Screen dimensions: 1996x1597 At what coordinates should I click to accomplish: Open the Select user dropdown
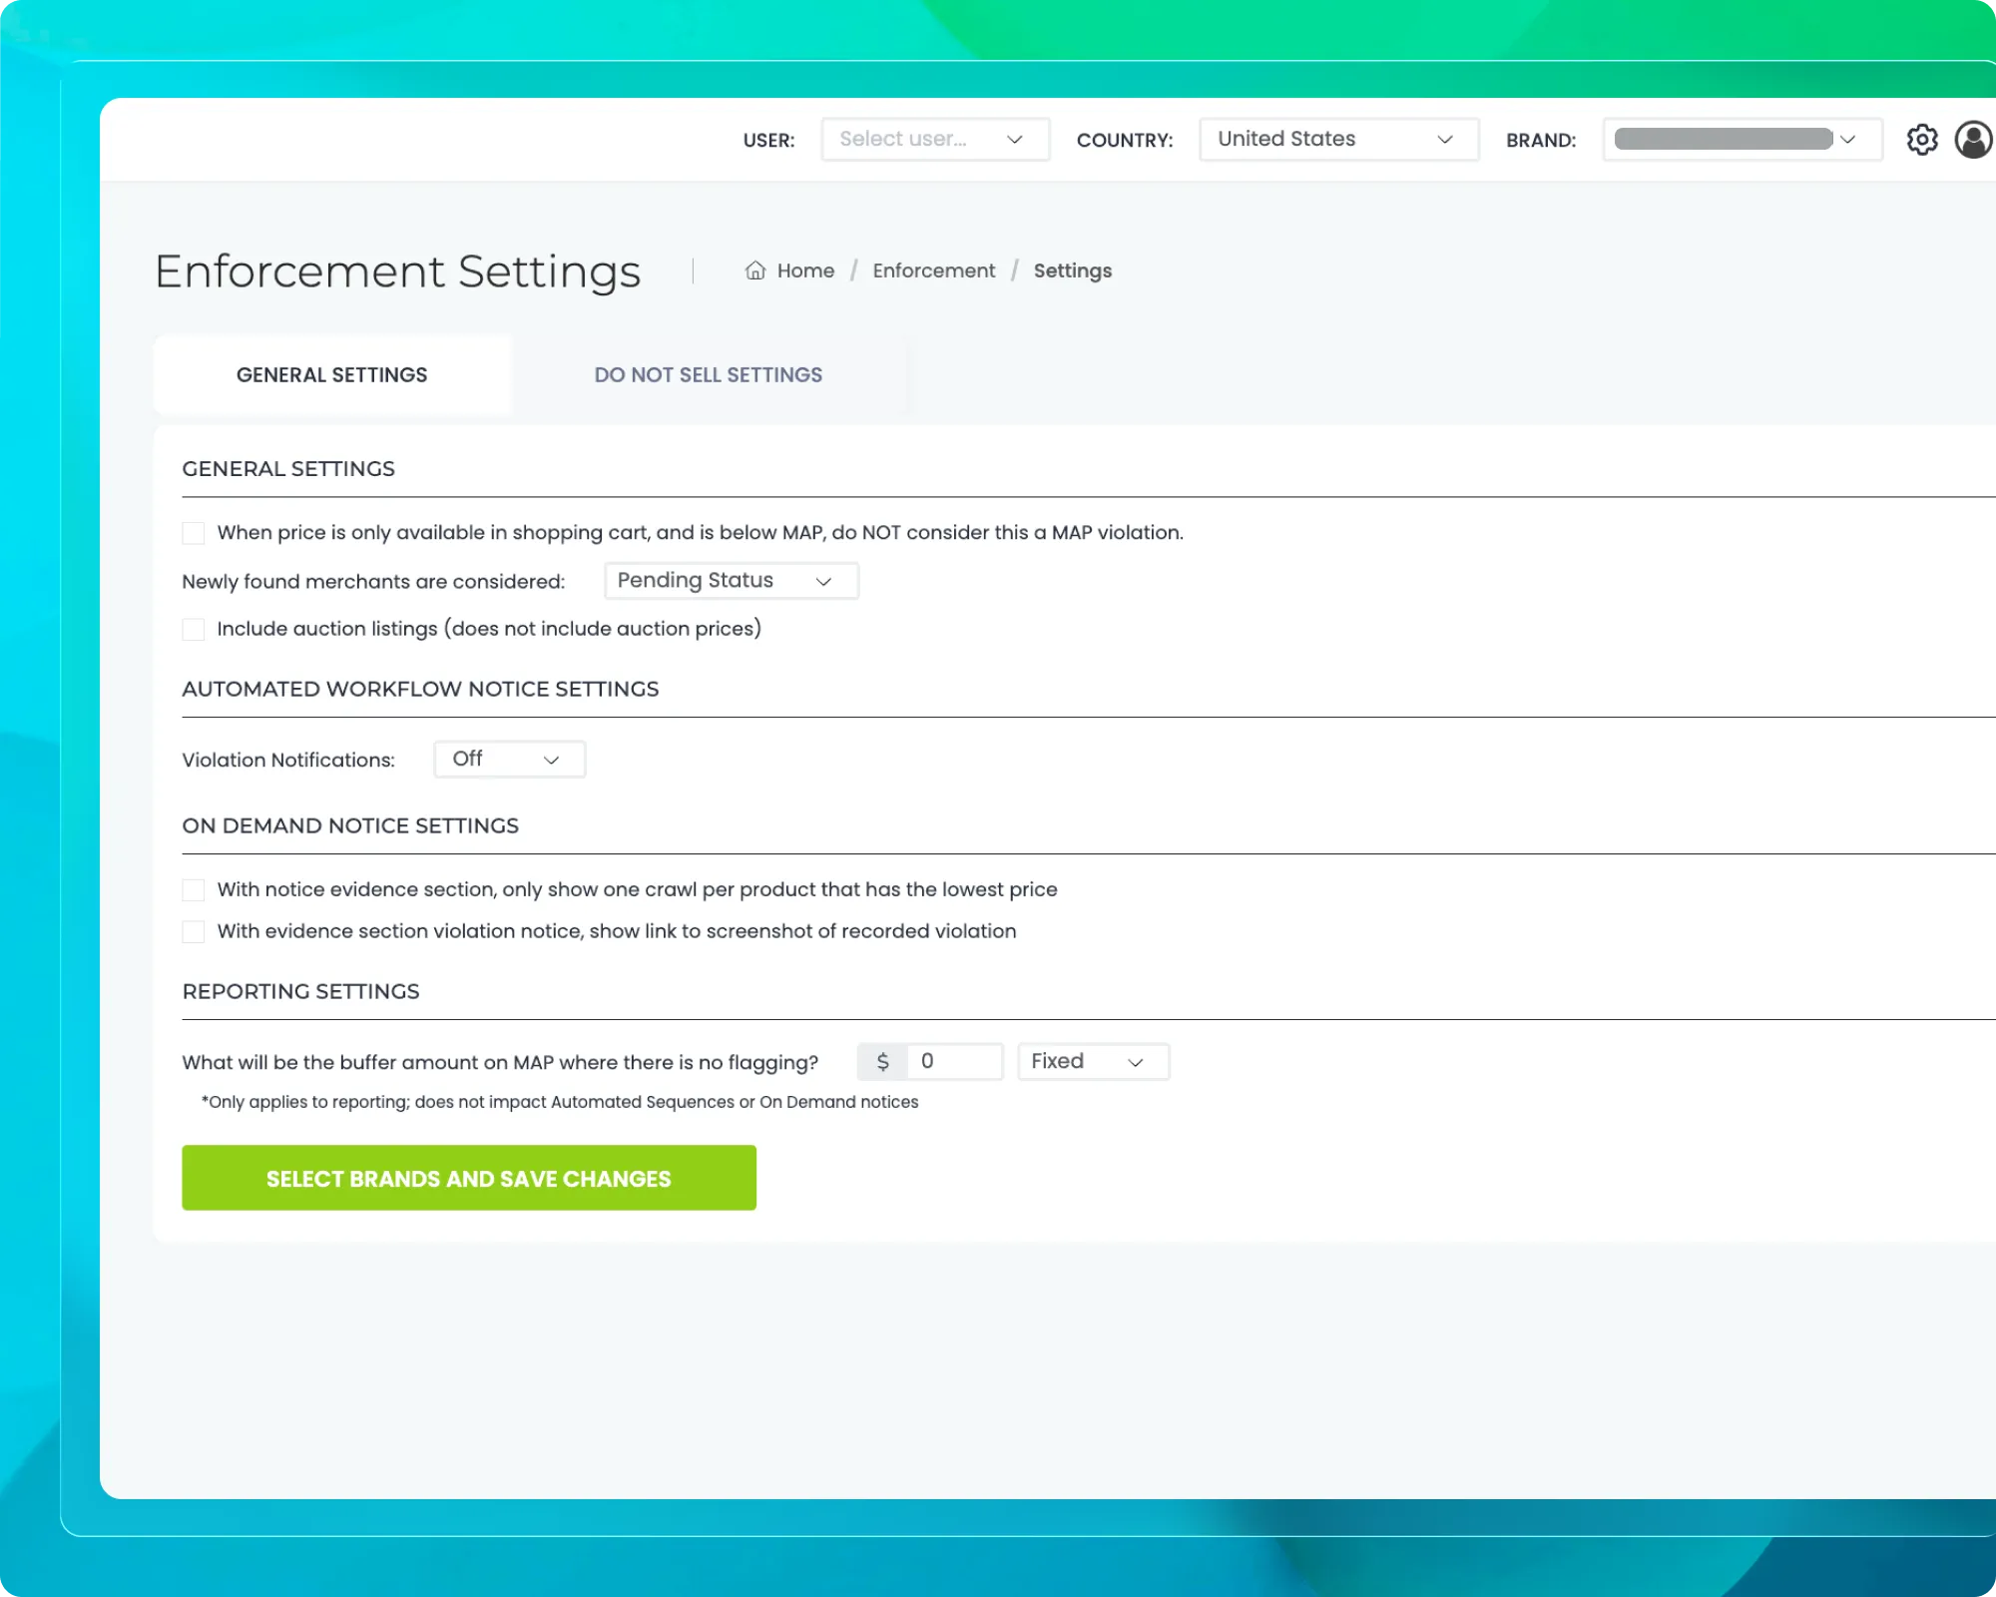[934, 140]
